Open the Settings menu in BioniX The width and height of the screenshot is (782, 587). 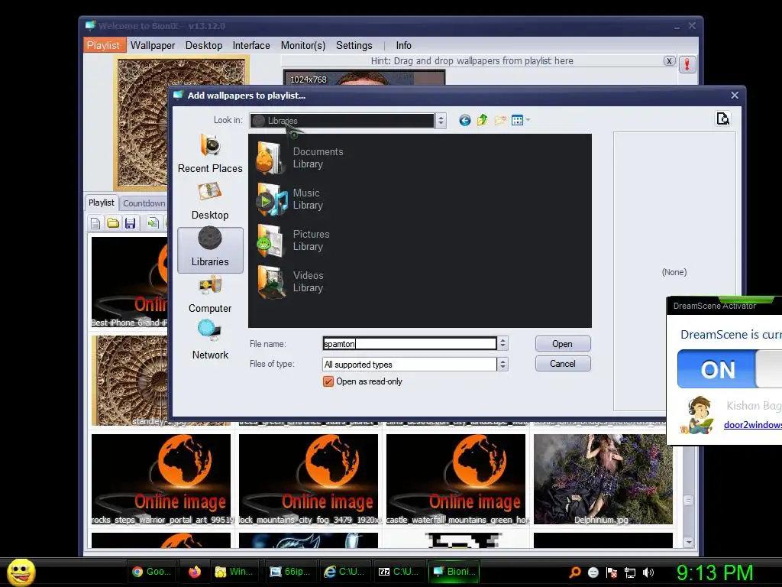point(354,45)
